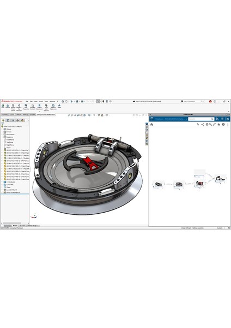Click the Rebuild traffic light icon
231x328 pixels.
tap(103, 101)
